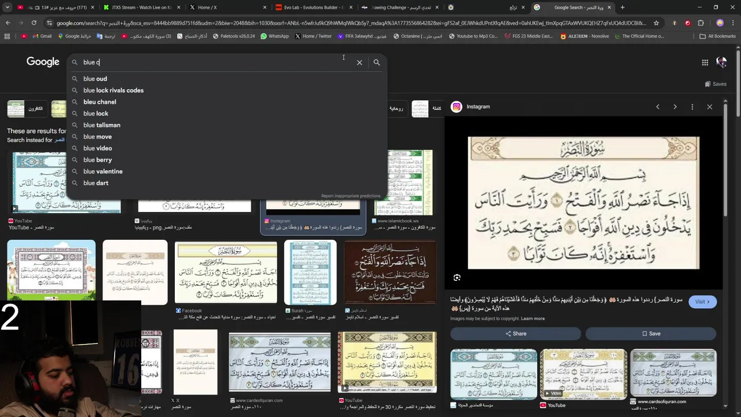The height and width of the screenshot is (417, 741).
Task: Open the YouTube related image under preview
Action: [583, 374]
